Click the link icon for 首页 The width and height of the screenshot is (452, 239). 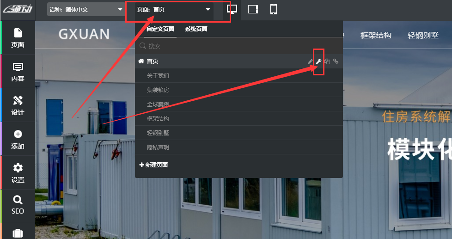click(336, 61)
